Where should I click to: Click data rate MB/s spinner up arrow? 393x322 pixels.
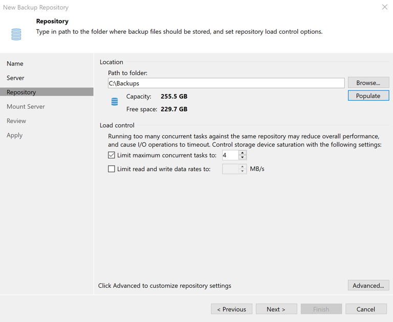[x=243, y=166]
